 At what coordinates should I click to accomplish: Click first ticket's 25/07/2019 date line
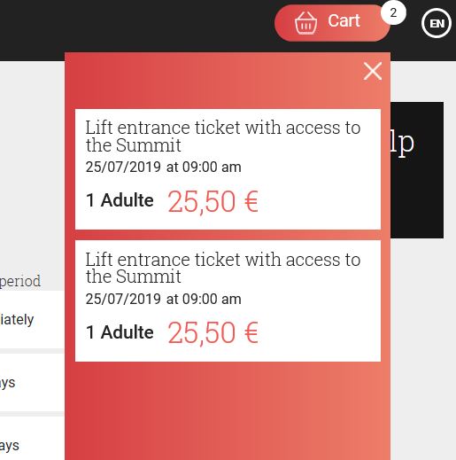tap(163, 168)
